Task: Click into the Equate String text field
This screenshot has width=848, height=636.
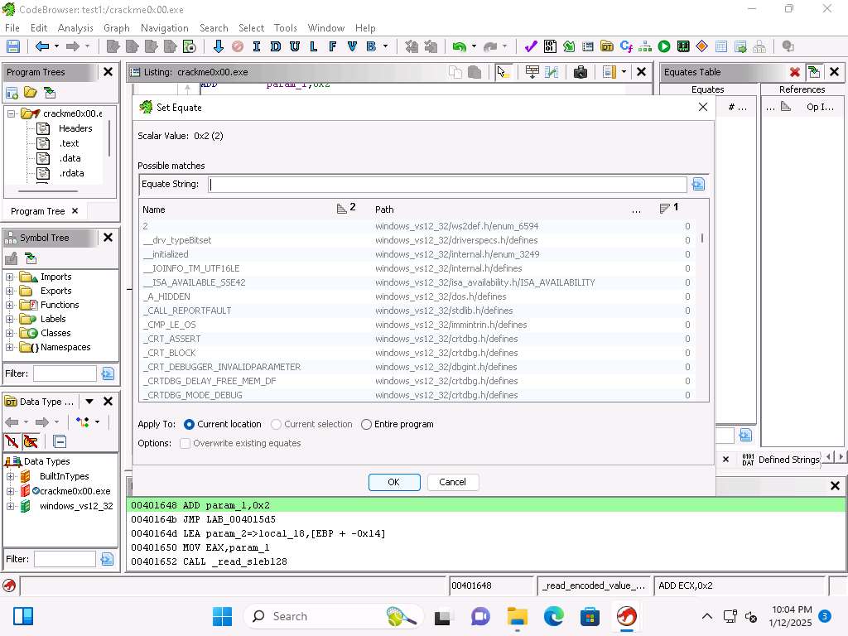Action: pos(447,185)
